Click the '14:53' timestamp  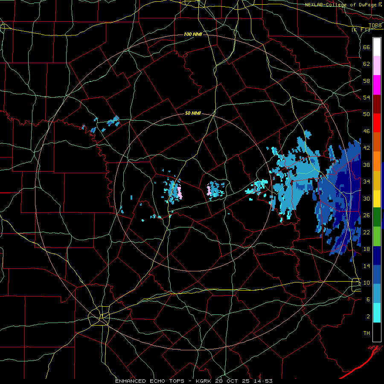pos(262,381)
